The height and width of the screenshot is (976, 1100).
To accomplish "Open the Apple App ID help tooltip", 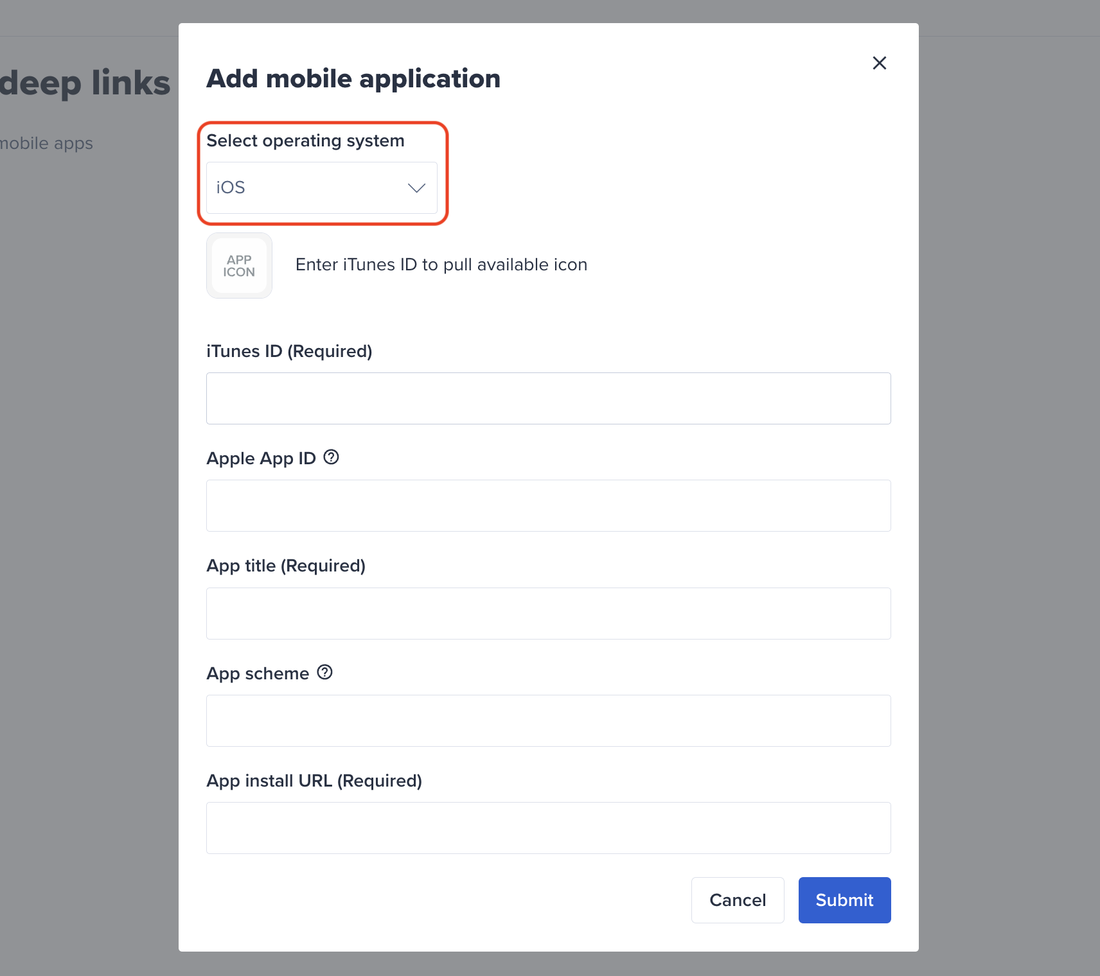I will pyautogui.click(x=332, y=457).
